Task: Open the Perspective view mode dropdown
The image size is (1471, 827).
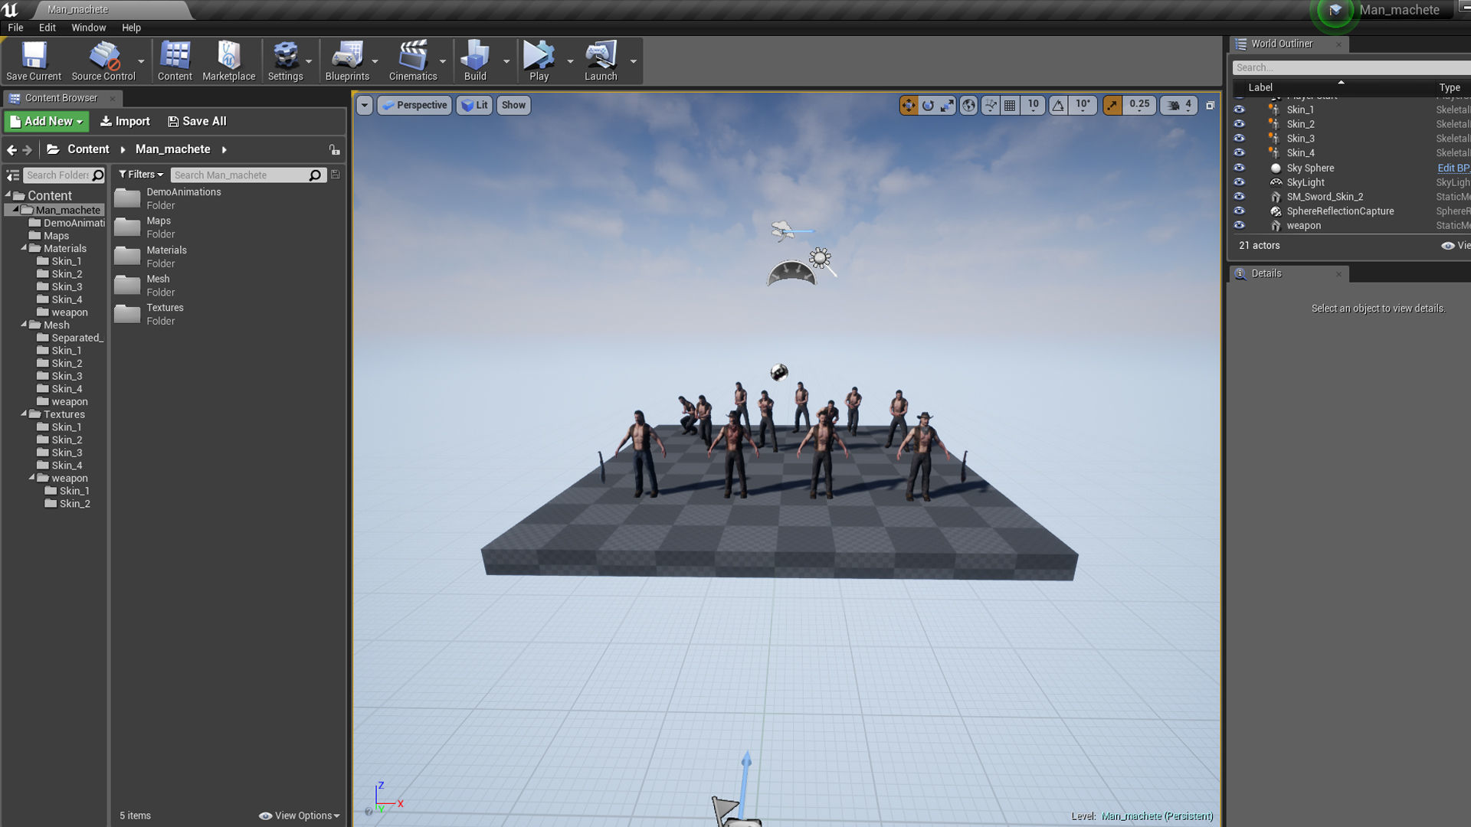Action: [414, 106]
